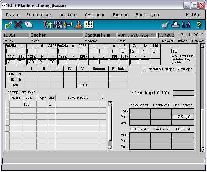Image resolution: width=207 pixels, height=172 pixels.
Task: Select the Name field showing Becker
Action: [x=57, y=35]
